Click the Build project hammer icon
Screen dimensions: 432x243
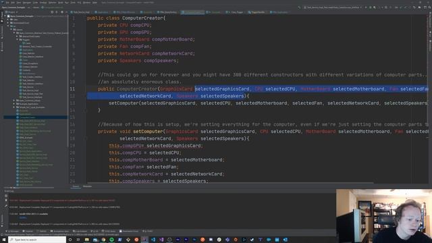point(299,7)
